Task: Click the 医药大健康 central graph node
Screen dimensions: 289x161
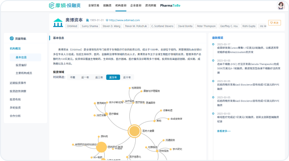Action: coord(134,131)
